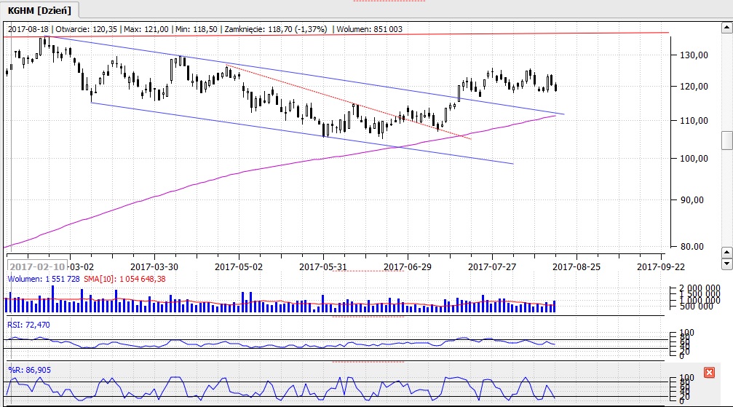Click the bottom scroll-down arrow of the vertical scrollbar
The height and width of the screenshot is (407, 733).
(726, 262)
